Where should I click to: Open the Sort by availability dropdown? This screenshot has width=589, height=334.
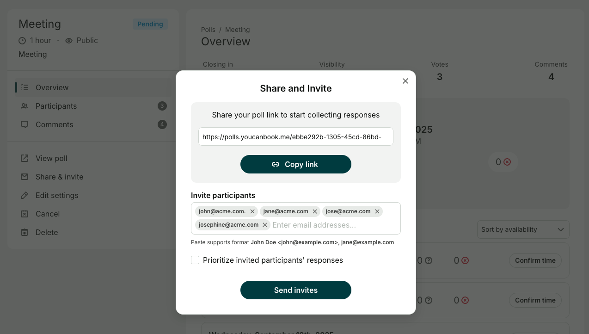coord(523,229)
